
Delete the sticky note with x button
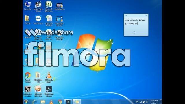coord(146,15)
